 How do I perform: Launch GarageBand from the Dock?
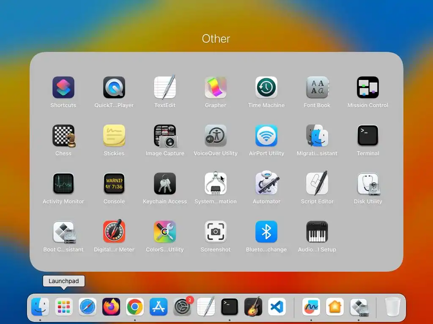[x=253, y=306]
